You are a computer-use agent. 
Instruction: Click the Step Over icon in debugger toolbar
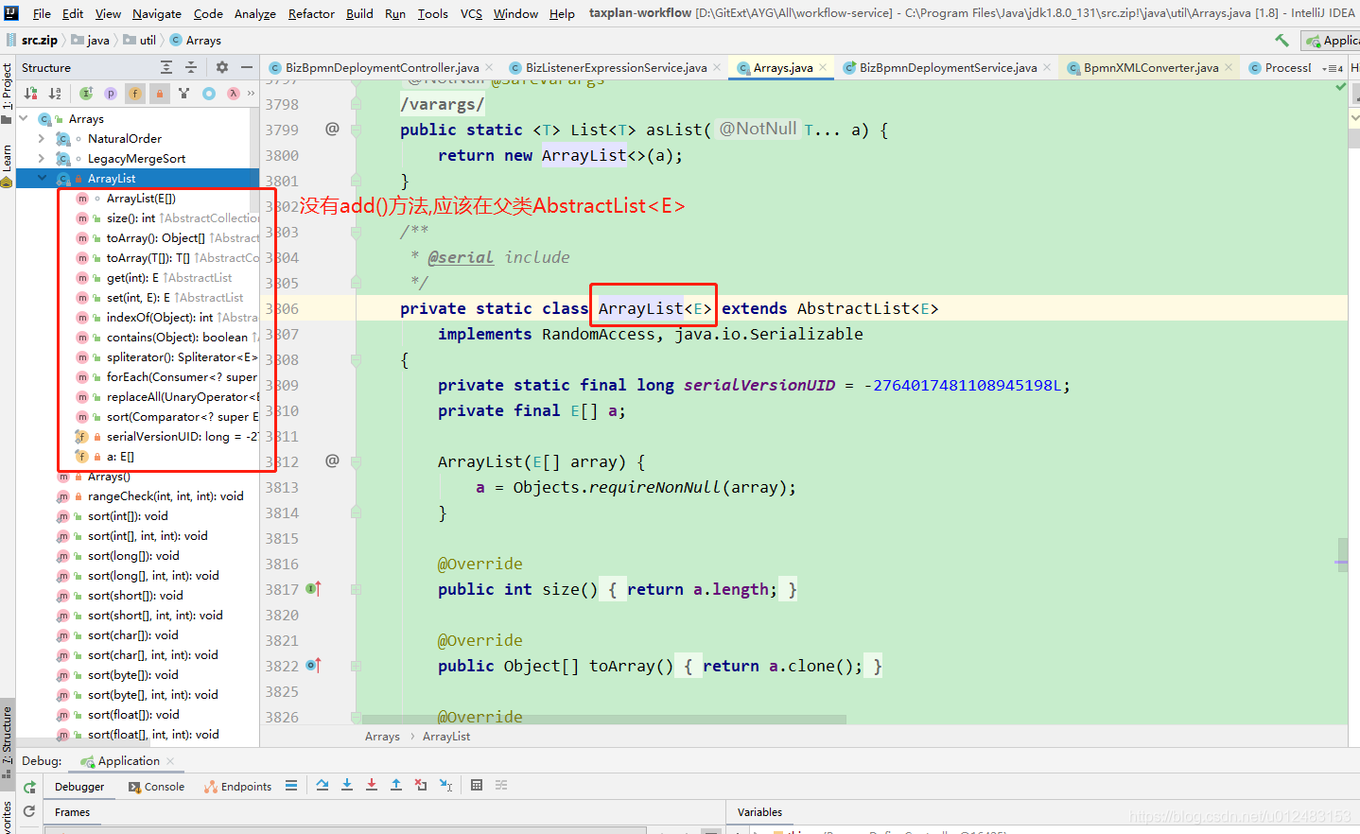323,786
